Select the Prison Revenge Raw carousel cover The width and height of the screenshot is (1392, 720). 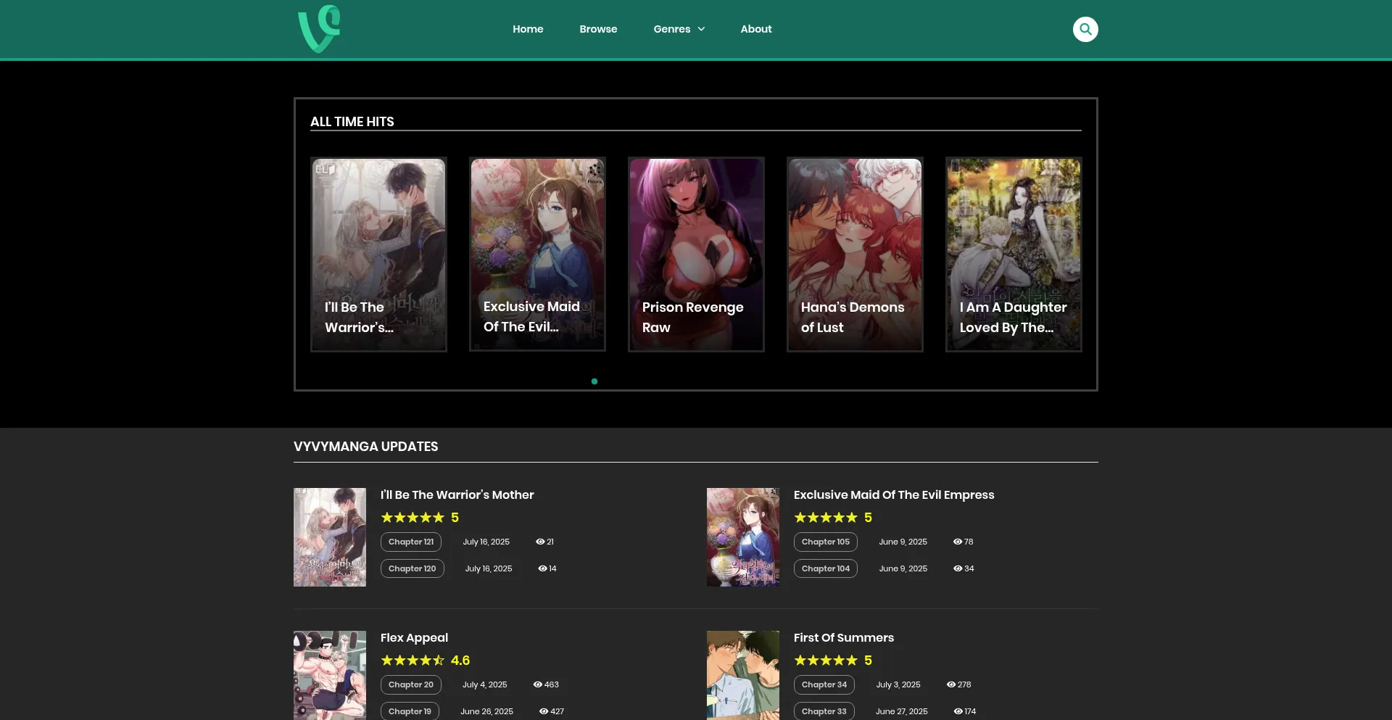696,254
